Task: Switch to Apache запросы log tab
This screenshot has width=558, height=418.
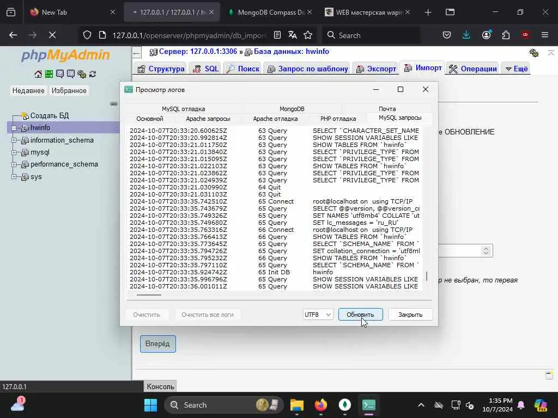Action: (208, 119)
